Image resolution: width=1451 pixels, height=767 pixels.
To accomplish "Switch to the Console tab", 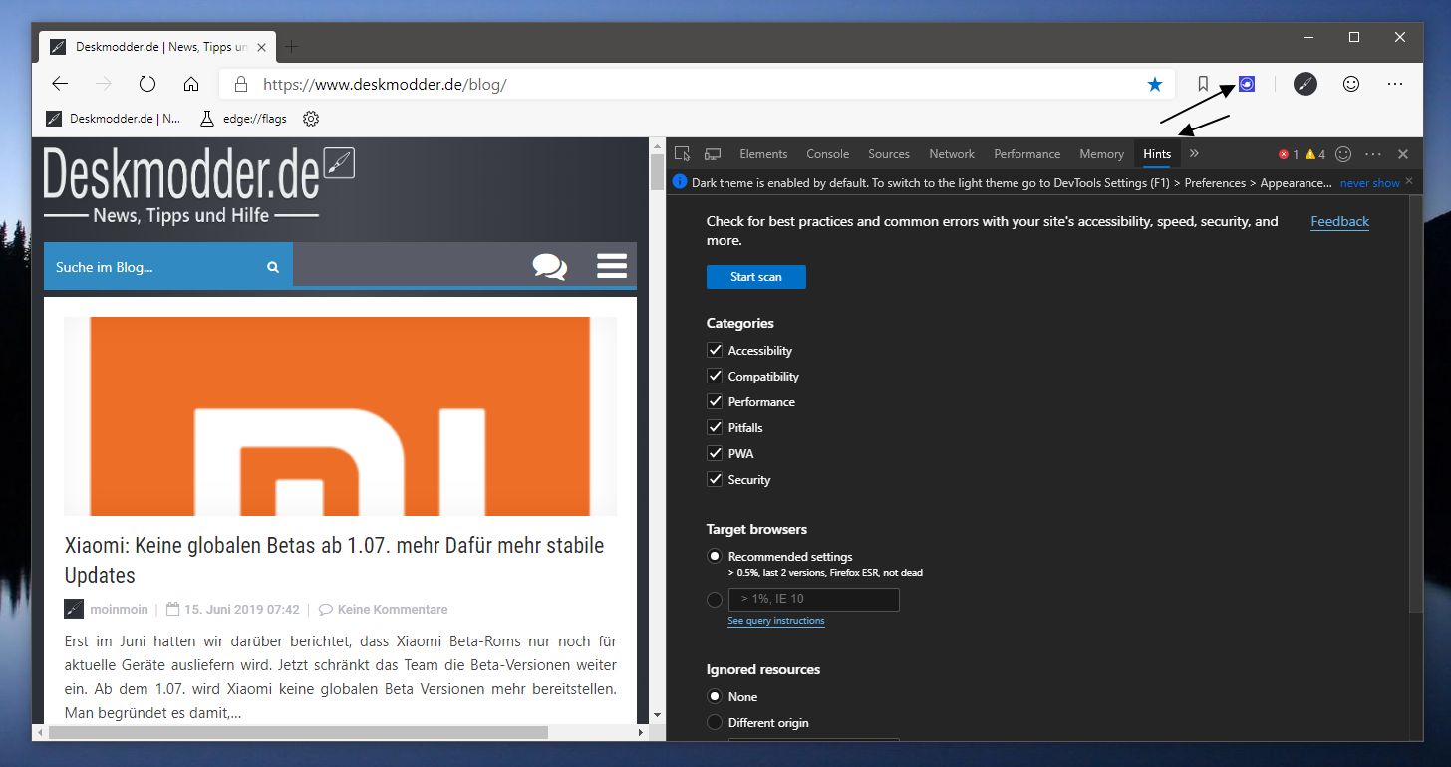I will click(x=827, y=154).
